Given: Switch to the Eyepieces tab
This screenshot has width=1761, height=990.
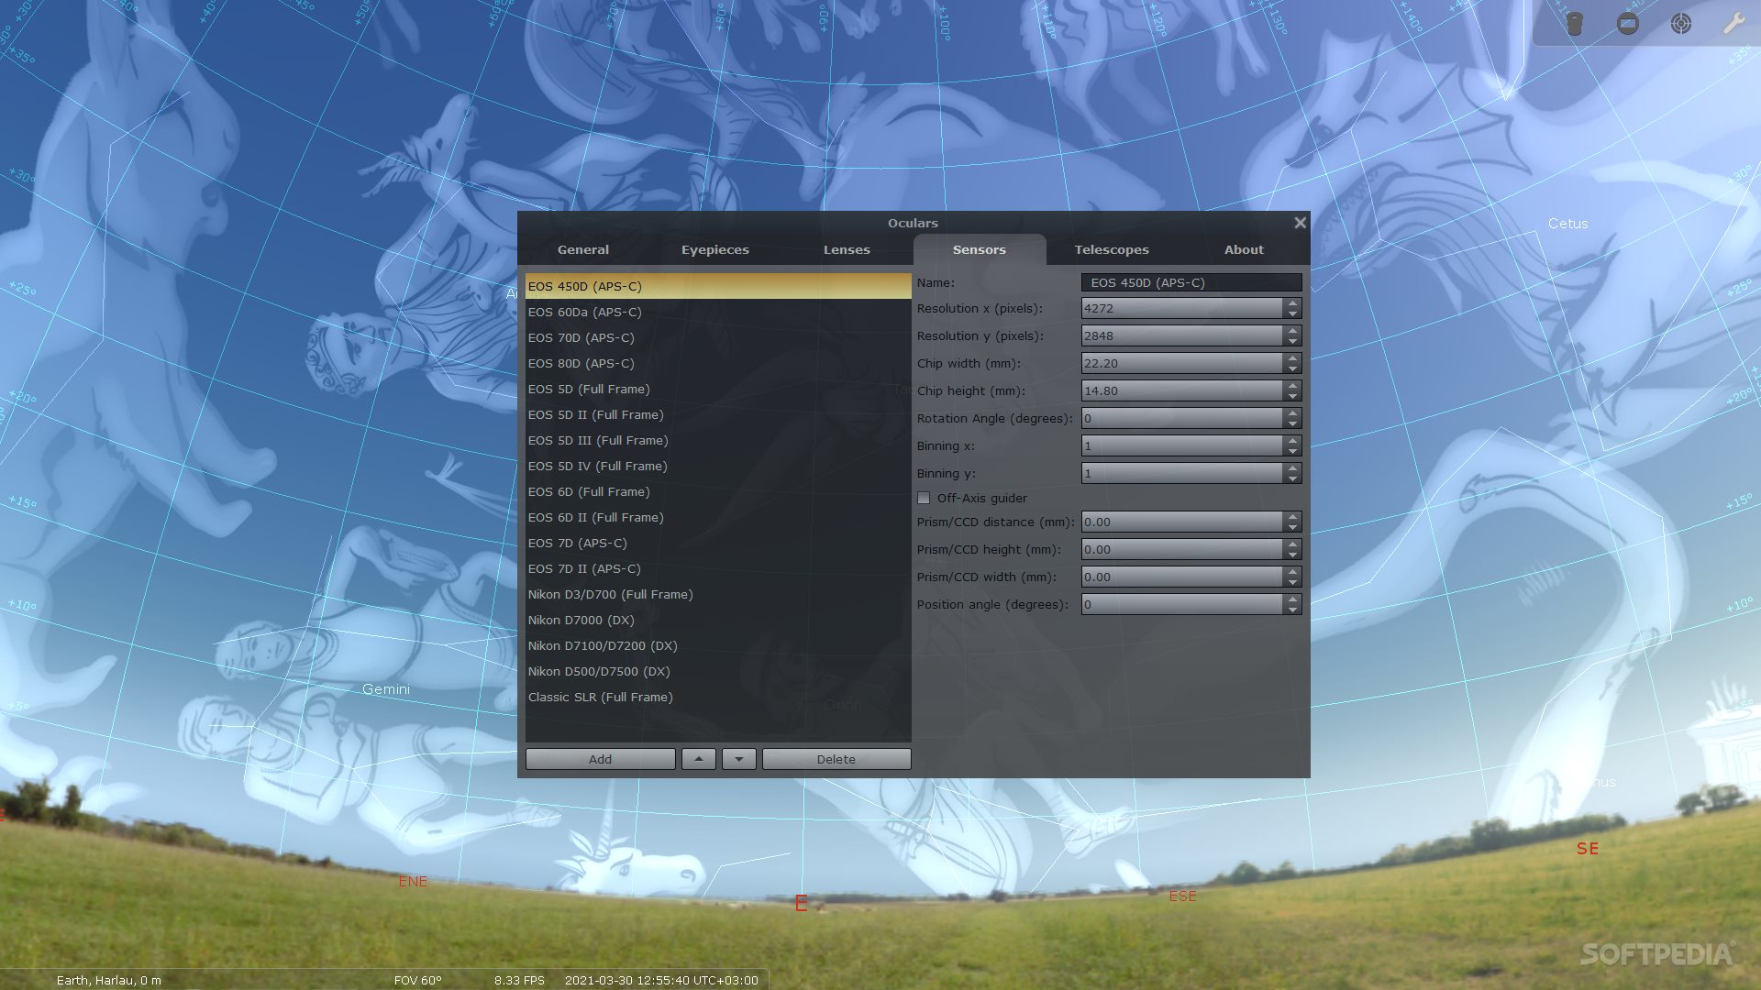Looking at the screenshot, I should [x=715, y=249].
